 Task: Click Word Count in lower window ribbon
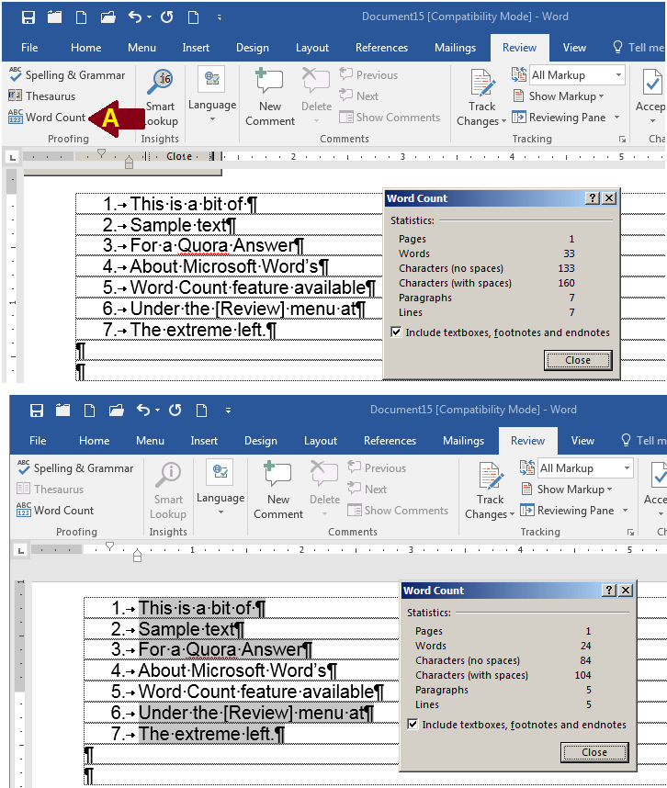(55, 510)
